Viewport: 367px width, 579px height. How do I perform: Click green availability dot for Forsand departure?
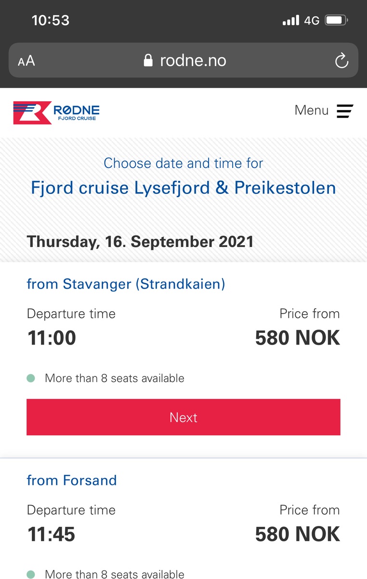click(x=31, y=574)
